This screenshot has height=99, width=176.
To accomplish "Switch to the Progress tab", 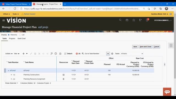I will 12,38.
